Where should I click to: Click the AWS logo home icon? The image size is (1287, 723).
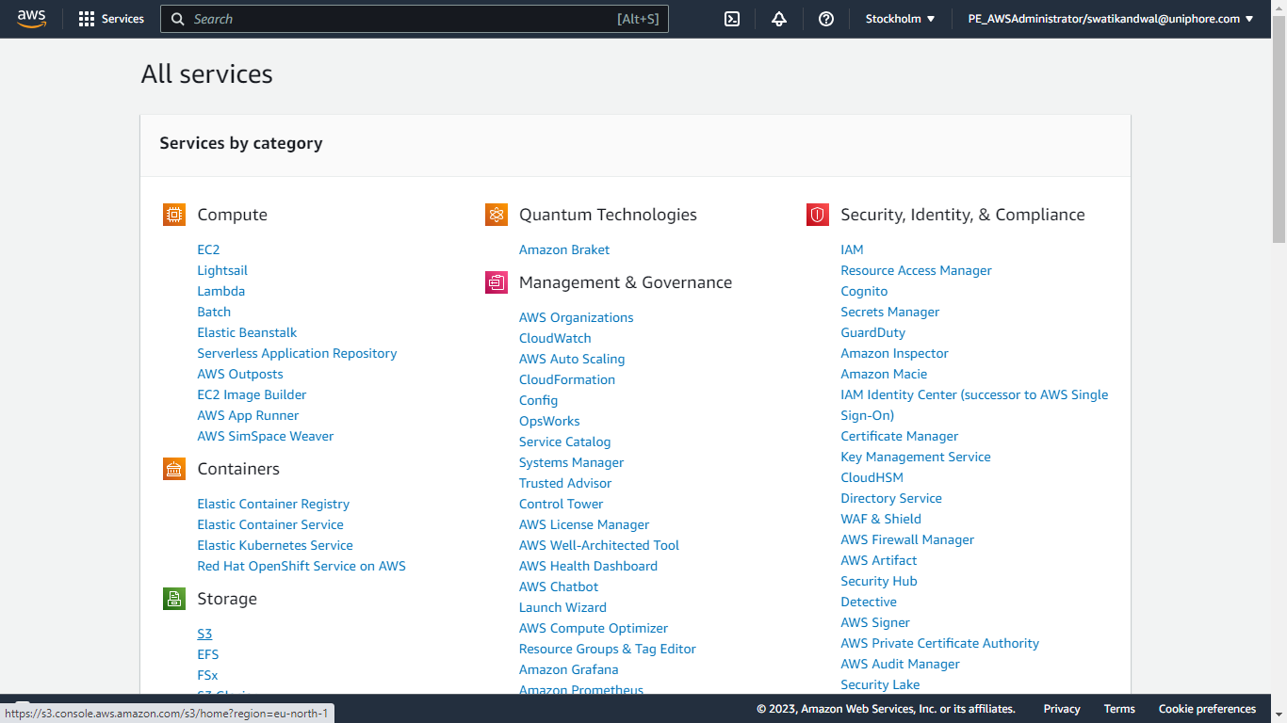coord(31,19)
